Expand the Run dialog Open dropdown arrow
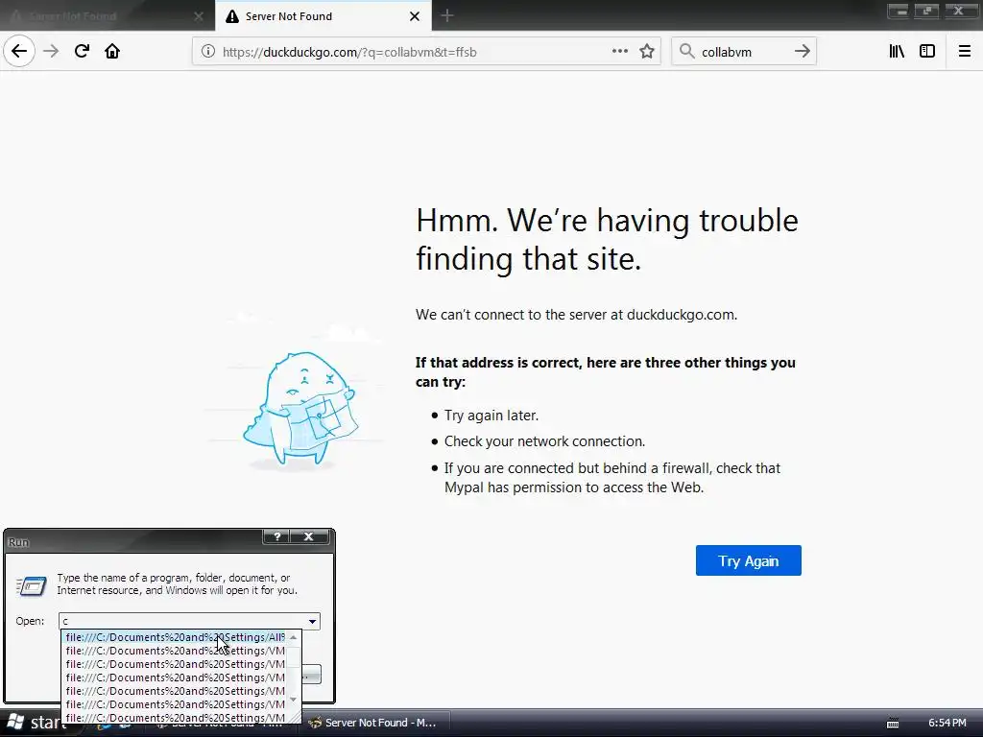The image size is (983, 737). click(x=312, y=621)
